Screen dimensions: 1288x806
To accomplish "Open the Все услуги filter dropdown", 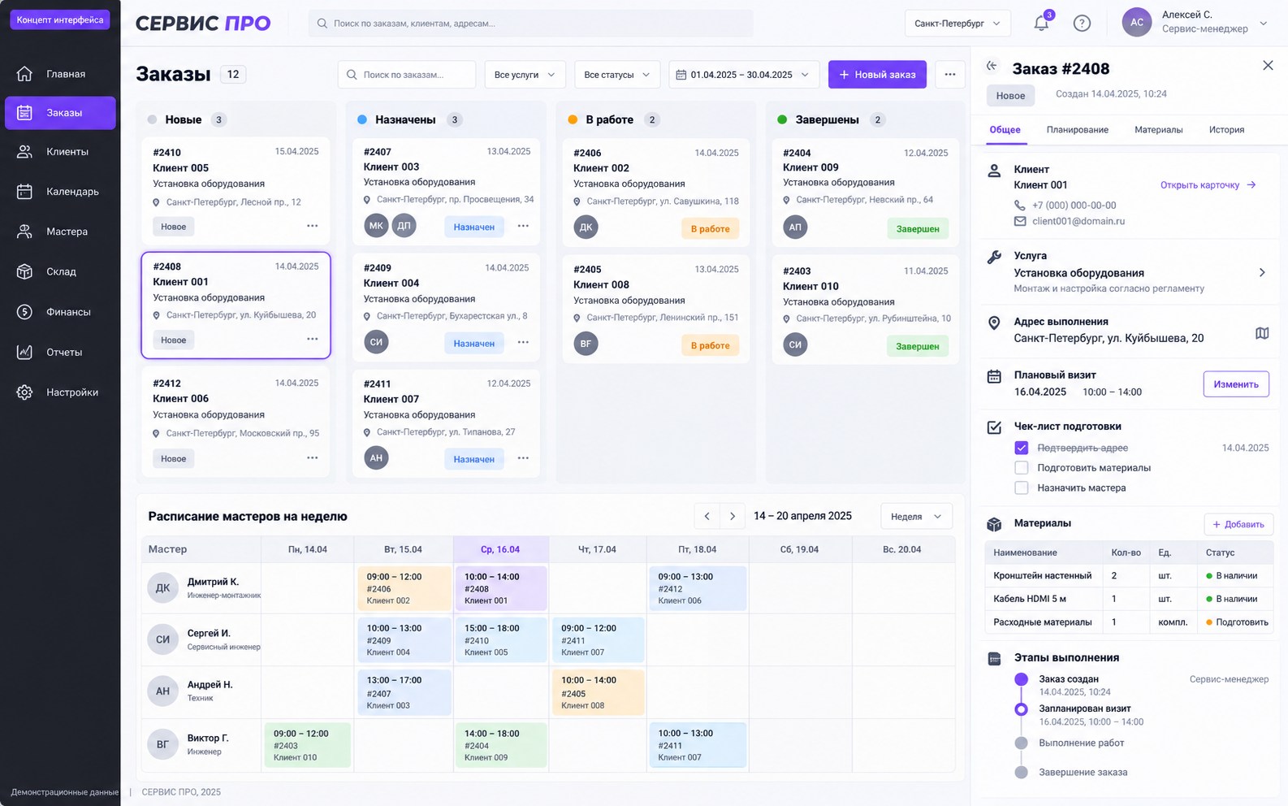I will pos(525,75).
